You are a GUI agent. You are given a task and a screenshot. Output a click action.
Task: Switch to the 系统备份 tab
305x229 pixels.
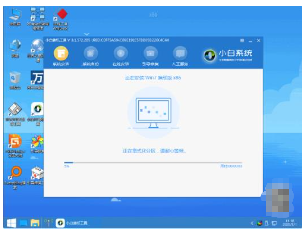point(91,56)
